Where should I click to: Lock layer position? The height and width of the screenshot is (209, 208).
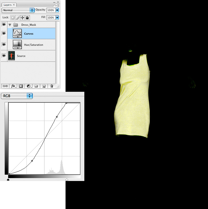tap(22, 18)
